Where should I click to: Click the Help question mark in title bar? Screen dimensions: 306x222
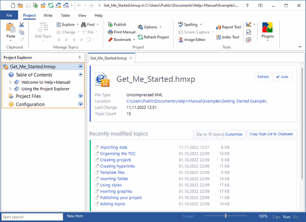click(x=248, y=5)
